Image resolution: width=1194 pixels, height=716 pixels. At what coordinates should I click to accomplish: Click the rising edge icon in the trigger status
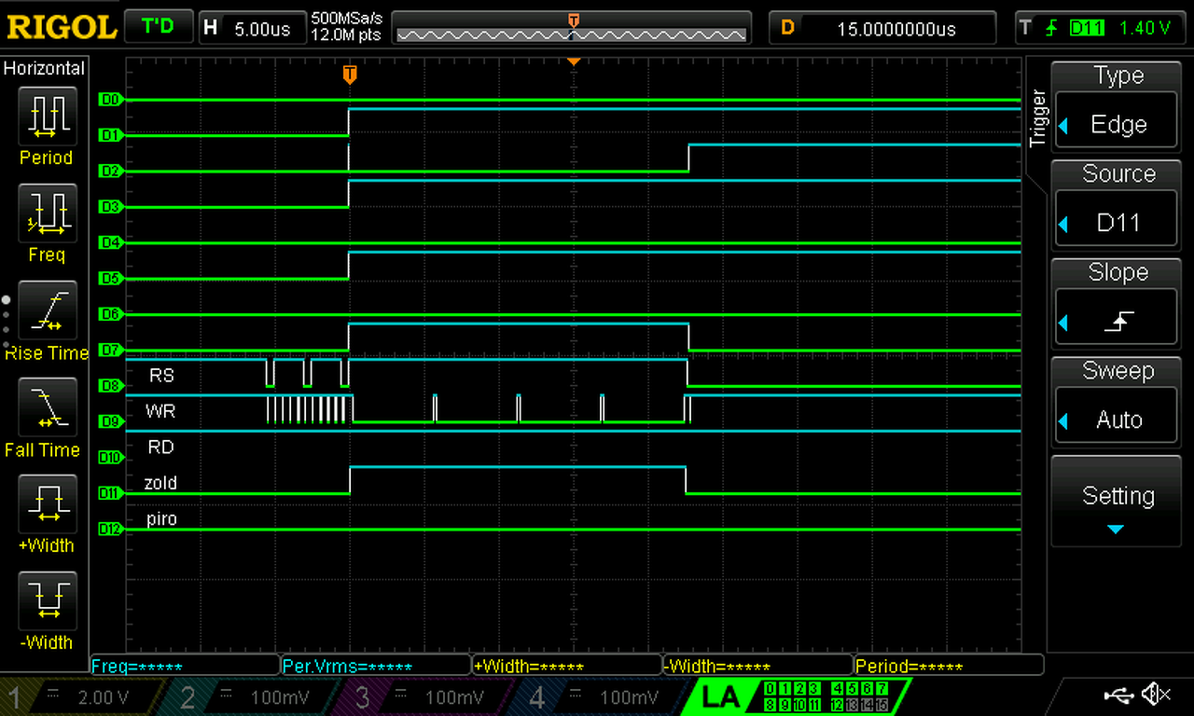[1052, 28]
